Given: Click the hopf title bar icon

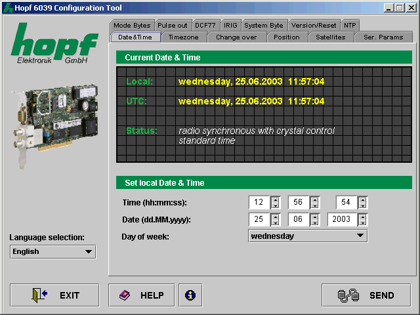Looking at the screenshot, I should tap(9, 8).
